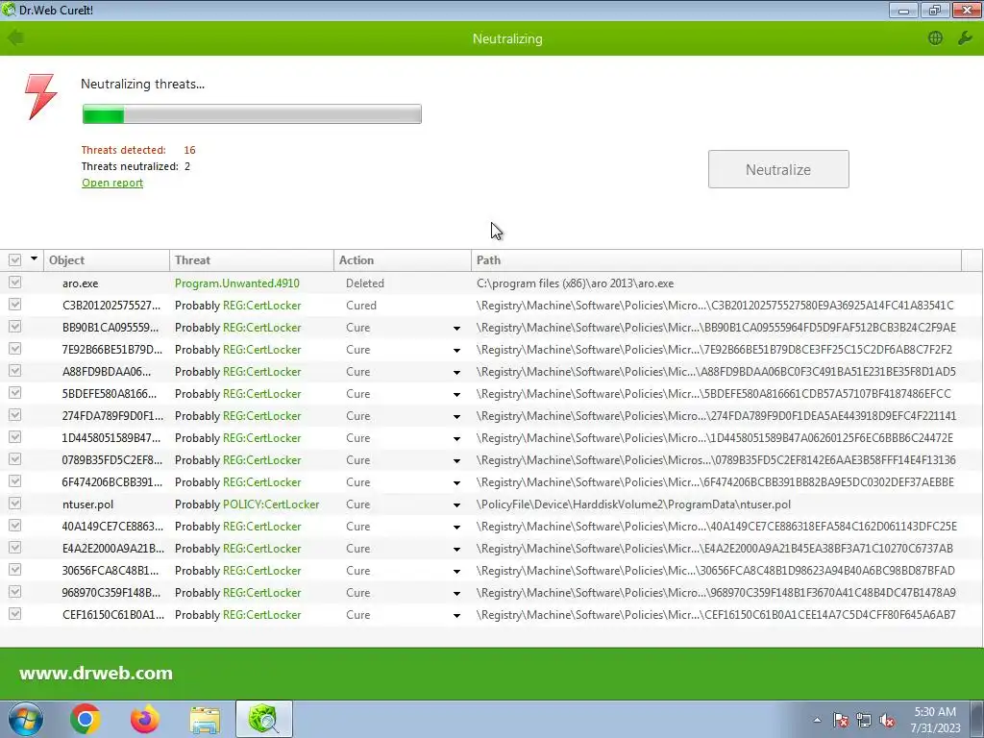Viewport: 984px width, 738px height.
Task: Click the red lightning bolt threat icon
Action: [x=40, y=97]
